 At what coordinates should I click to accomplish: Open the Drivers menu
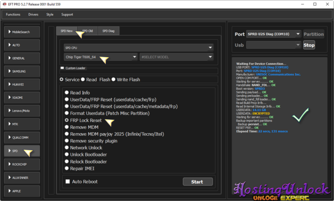click(33, 14)
